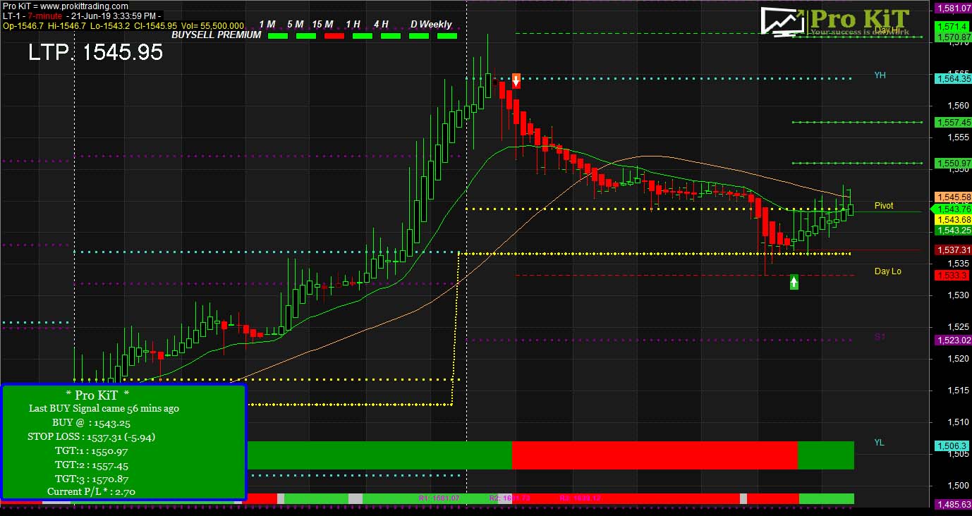Click the Pro KiT monitor logo icon
The width and height of the screenshot is (972, 516).
pyautogui.click(x=783, y=21)
